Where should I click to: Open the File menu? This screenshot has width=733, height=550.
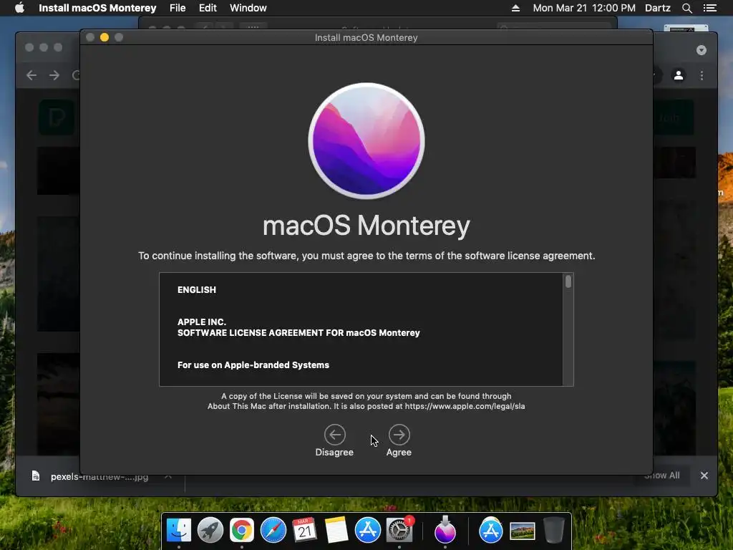(x=178, y=8)
